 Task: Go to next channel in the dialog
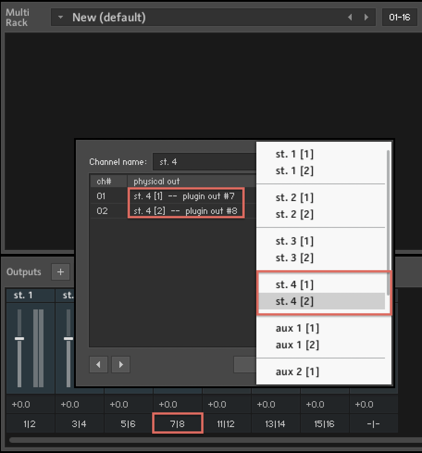(121, 365)
